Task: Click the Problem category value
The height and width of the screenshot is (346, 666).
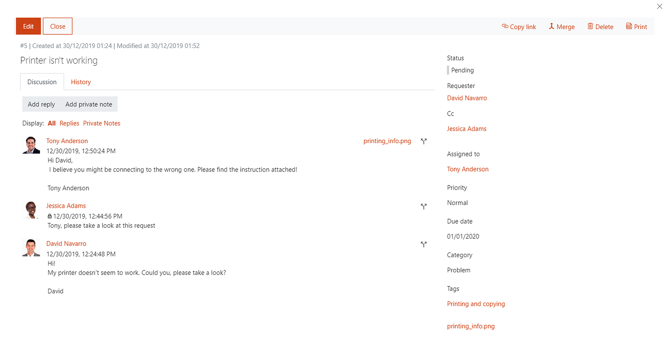Action: (x=459, y=270)
